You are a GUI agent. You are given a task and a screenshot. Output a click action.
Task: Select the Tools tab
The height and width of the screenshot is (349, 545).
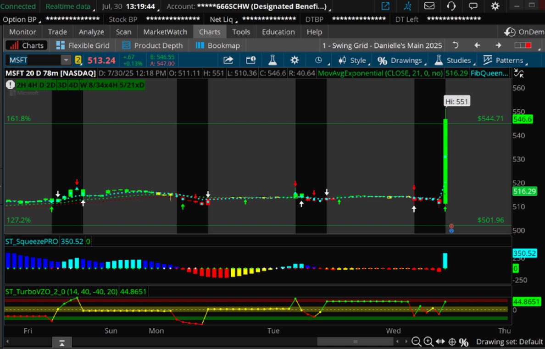[241, 32]
